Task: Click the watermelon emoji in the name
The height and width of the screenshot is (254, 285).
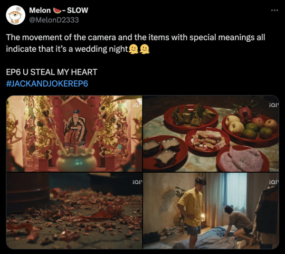Action: pyautogui.click(x=57, y=11)
